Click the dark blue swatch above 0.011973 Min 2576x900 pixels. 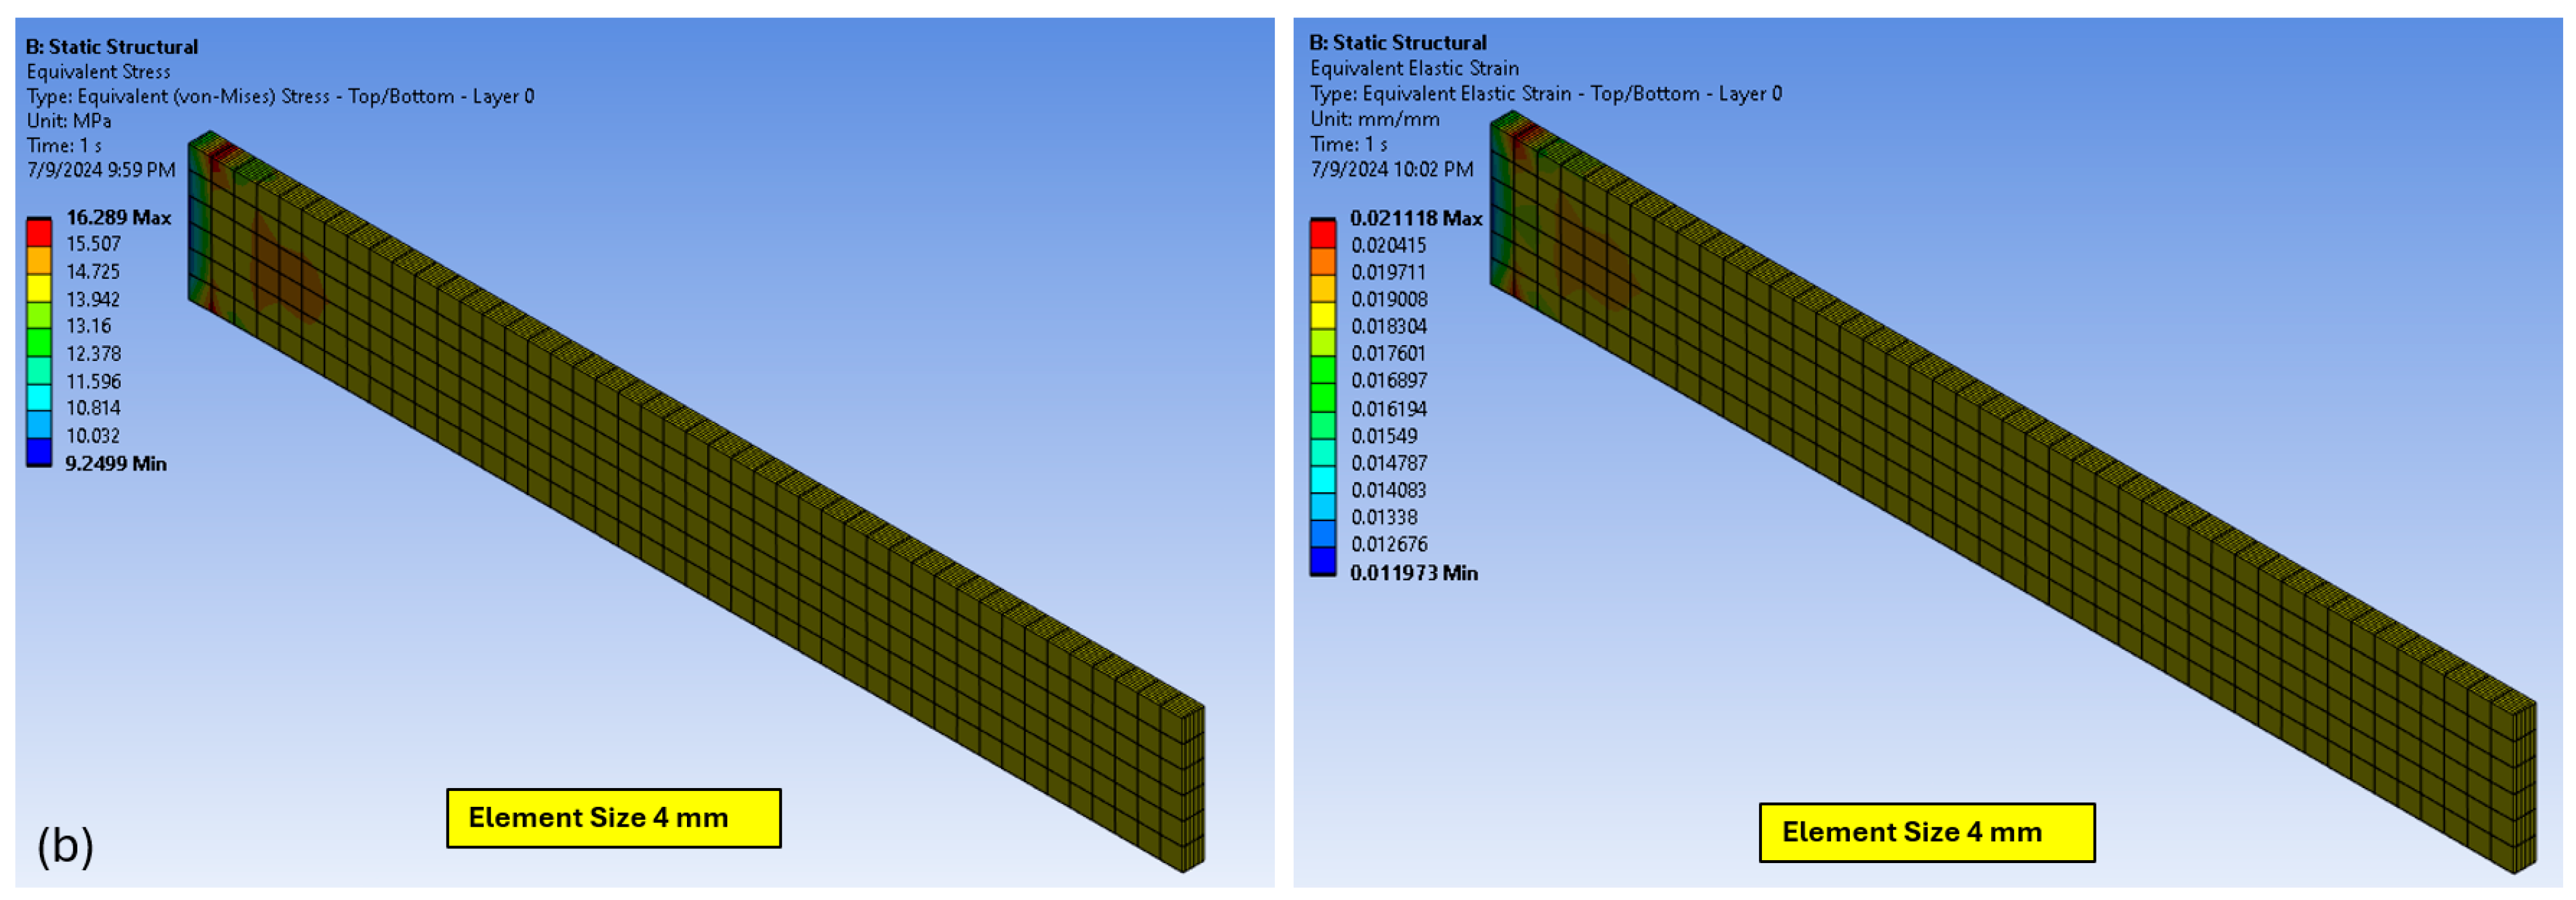click(1322, 561)
